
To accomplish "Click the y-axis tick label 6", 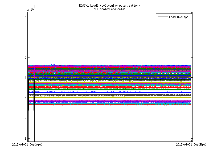I will 25,37.
